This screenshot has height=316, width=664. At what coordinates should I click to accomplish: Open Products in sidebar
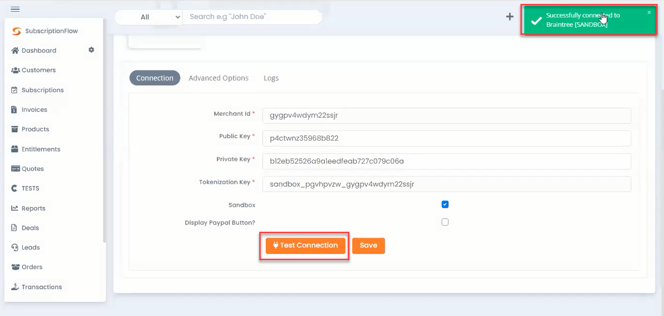point(35,129)
